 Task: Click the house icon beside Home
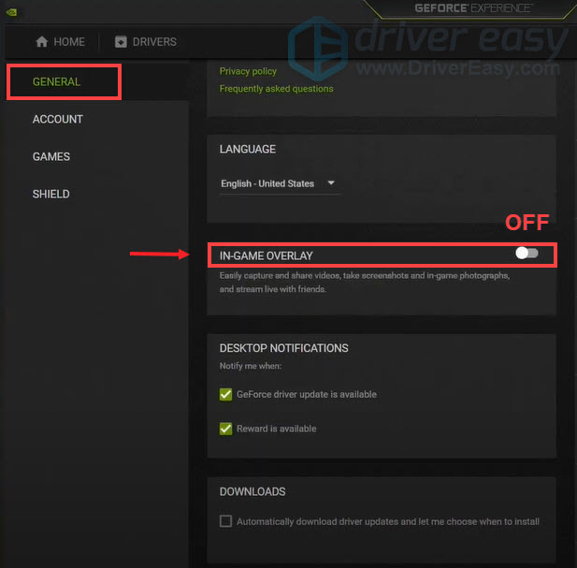tap(41, 42)
